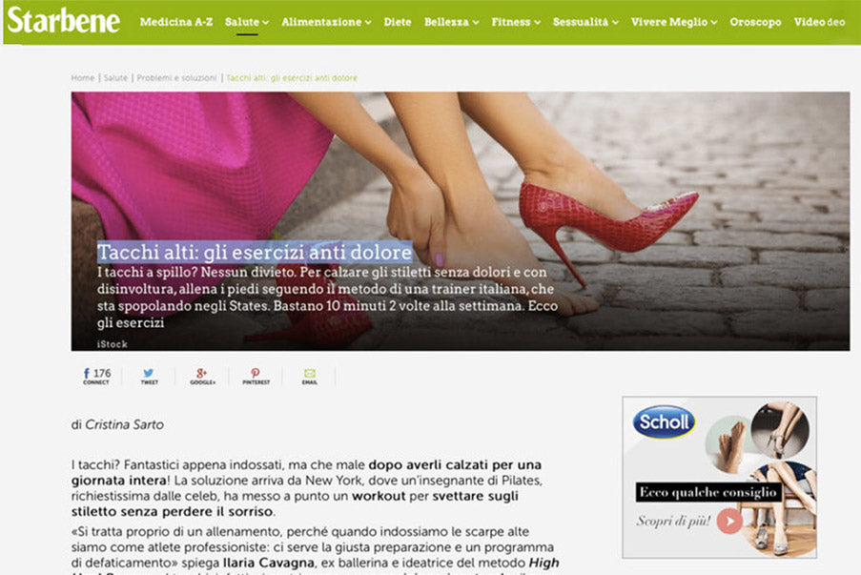Open the Diete menu item

[398, 22]
